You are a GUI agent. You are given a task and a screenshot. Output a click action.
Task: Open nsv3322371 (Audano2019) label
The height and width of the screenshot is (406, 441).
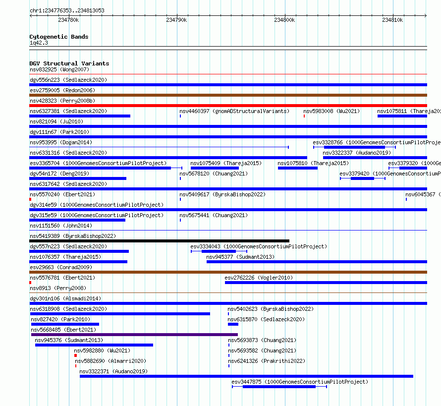(113, 371)
